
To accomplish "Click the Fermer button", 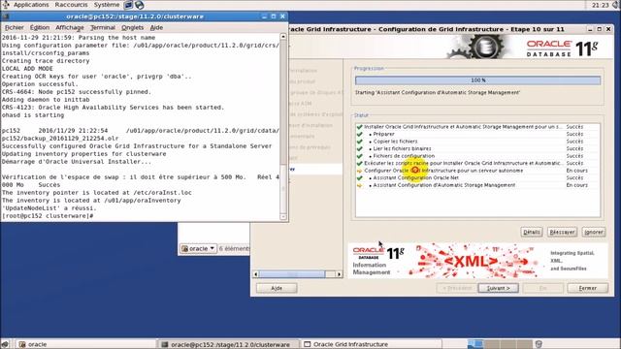I will (x=588, y=288).
